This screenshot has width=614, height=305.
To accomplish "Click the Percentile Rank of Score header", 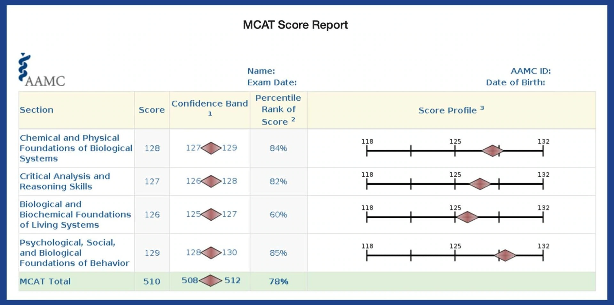I will point(278,110).
